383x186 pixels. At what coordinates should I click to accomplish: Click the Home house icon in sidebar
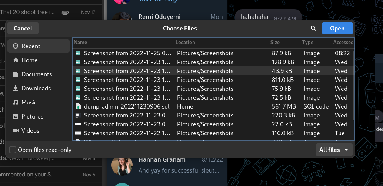click(16, 60)
